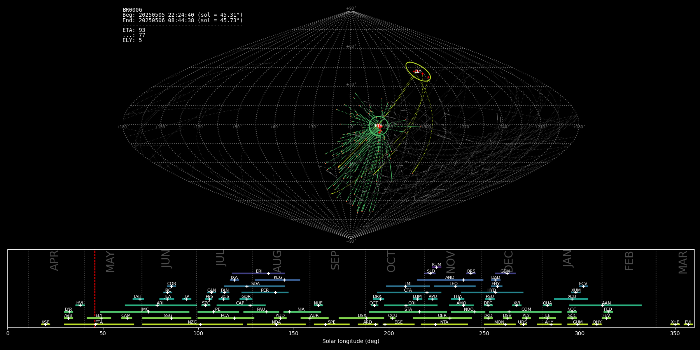
Task: Click the QUA shower label in January
Action: click(x=547, y=303)
